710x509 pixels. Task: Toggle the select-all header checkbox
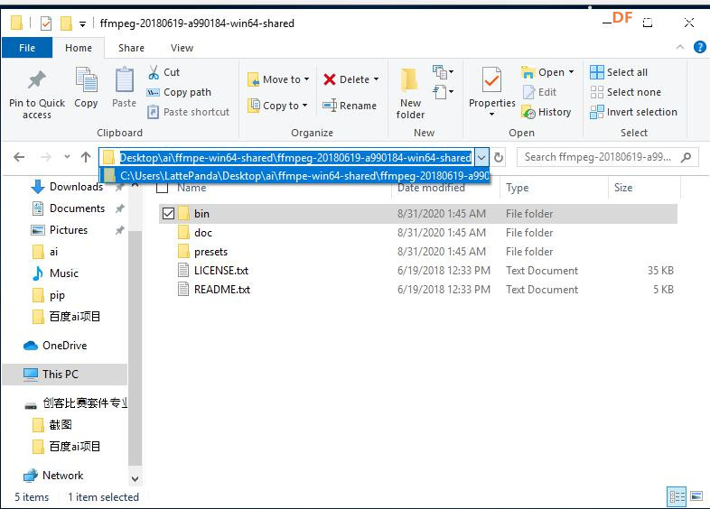click(162, 187)
